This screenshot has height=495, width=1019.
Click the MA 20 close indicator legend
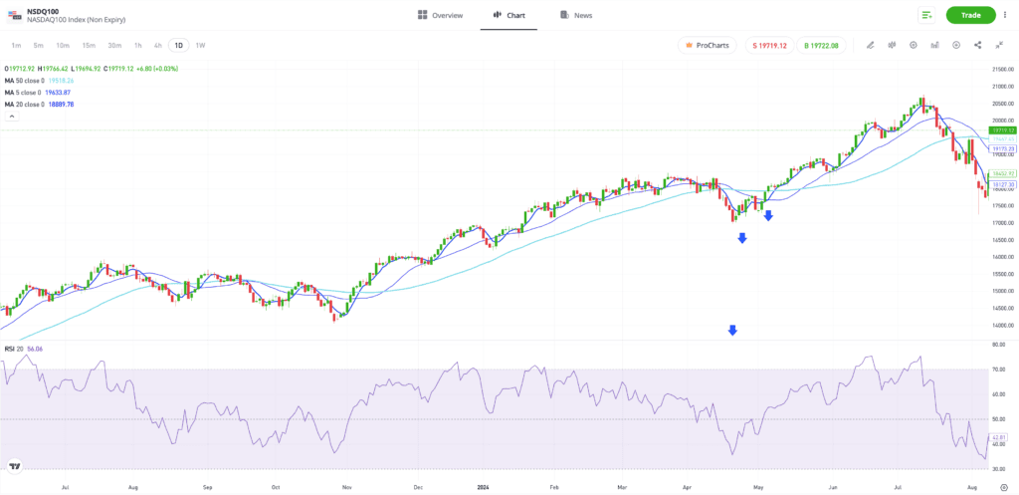coord(39,104)
